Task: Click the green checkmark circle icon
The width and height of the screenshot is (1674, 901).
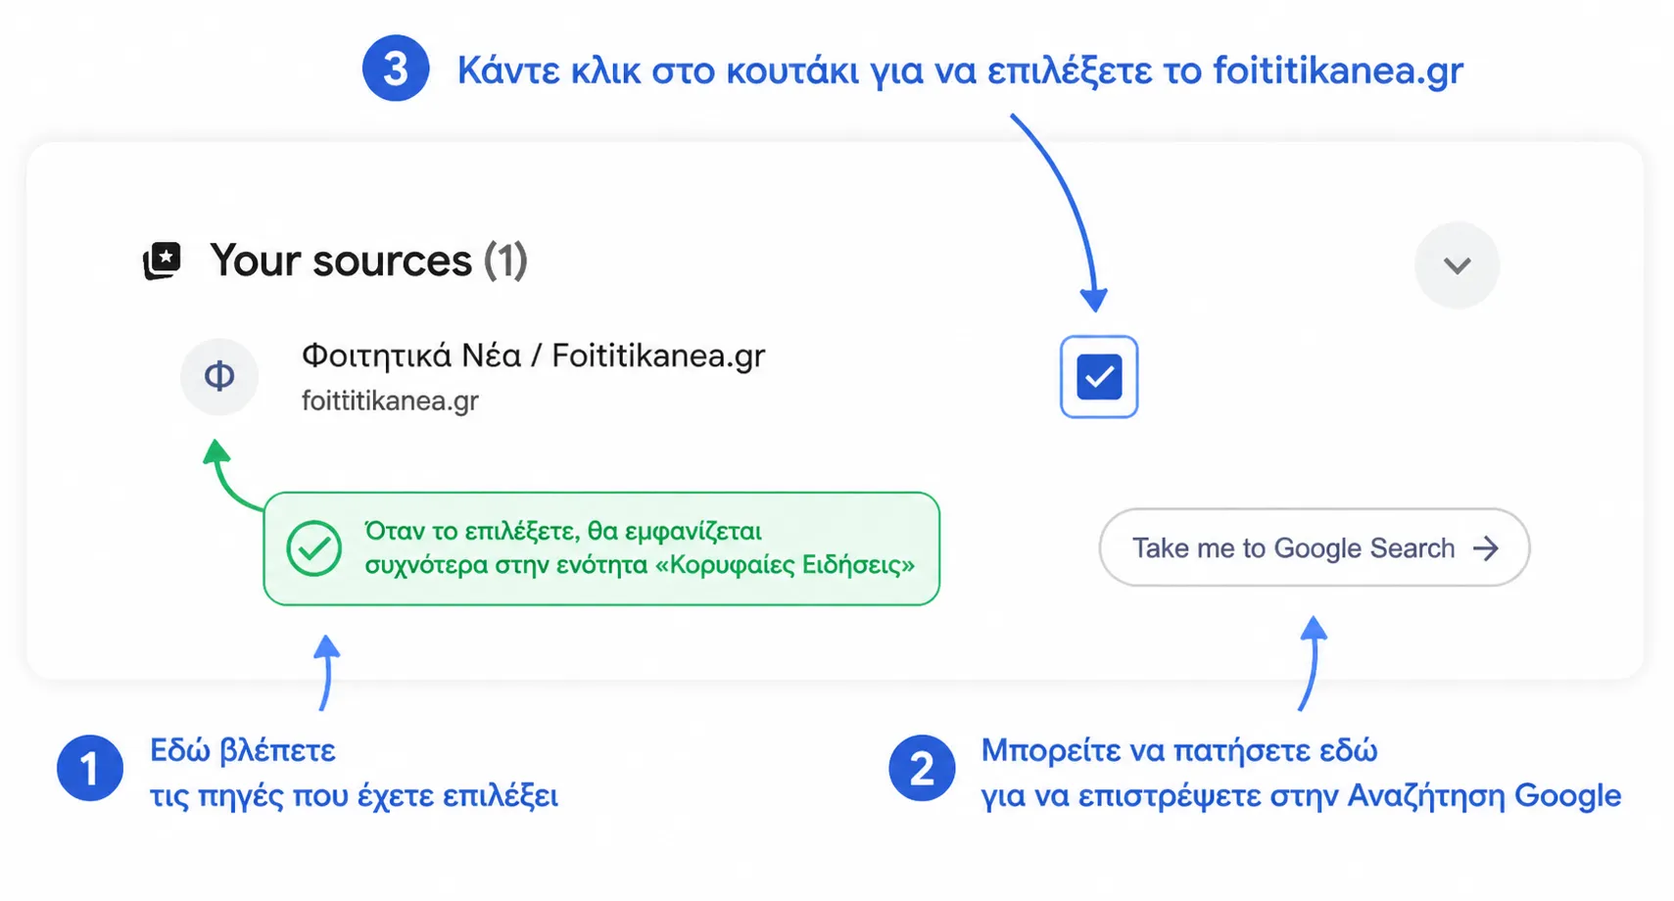Action: pos(313,548)
